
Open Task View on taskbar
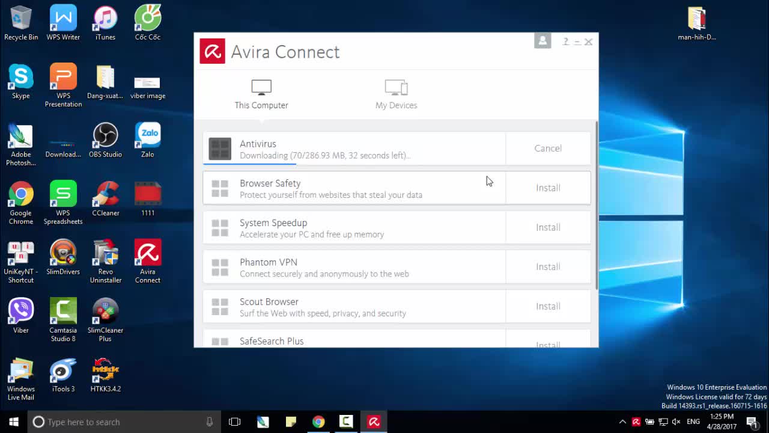click(235, 422)
